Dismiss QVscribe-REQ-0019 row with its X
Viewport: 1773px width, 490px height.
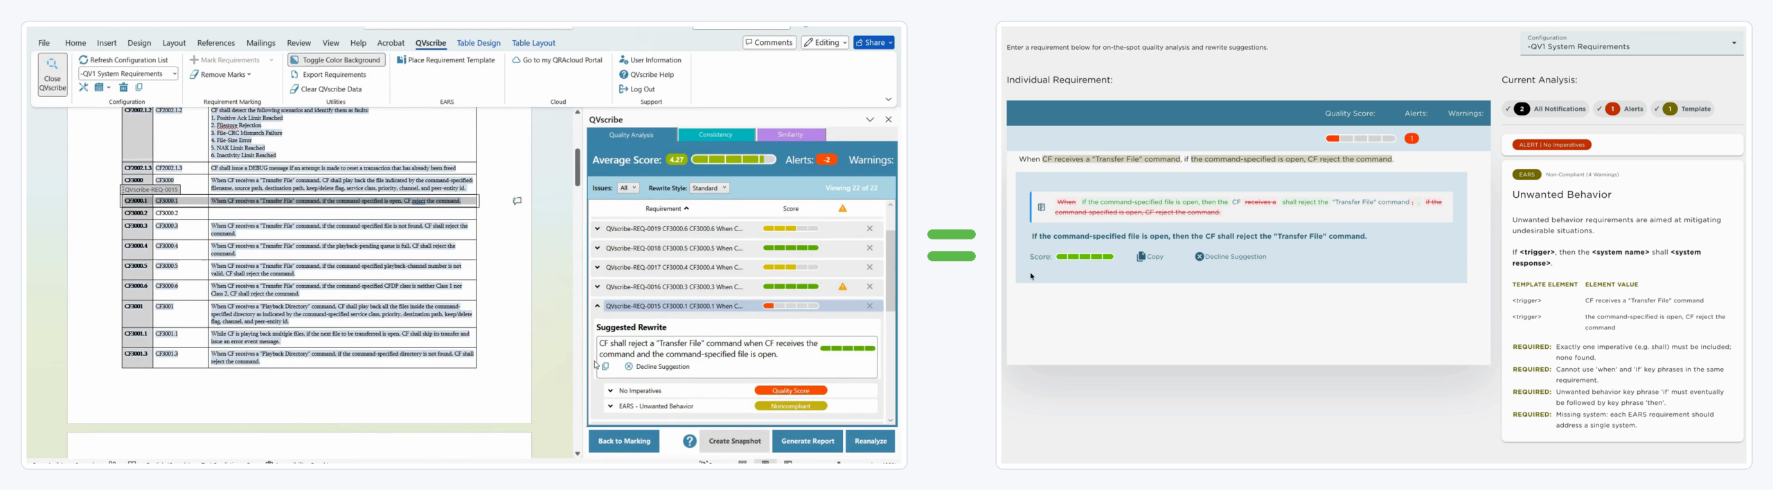click(x=870, y=228)
